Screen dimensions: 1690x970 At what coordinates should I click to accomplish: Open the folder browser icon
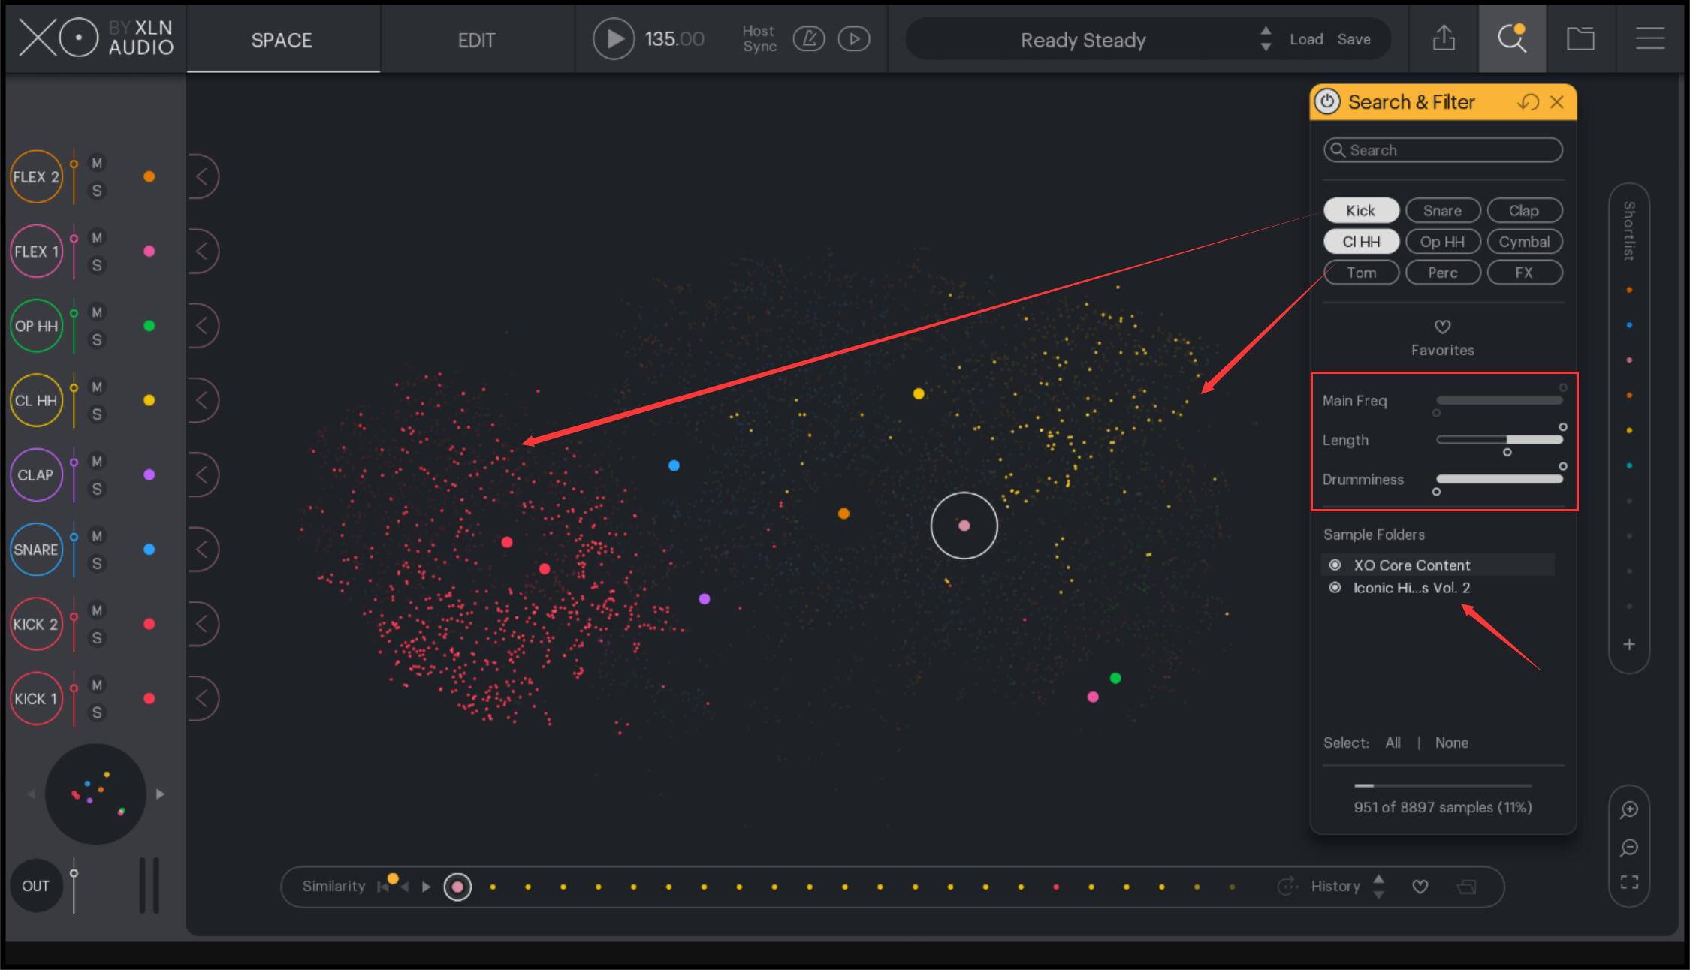[x=1580, y=38]
